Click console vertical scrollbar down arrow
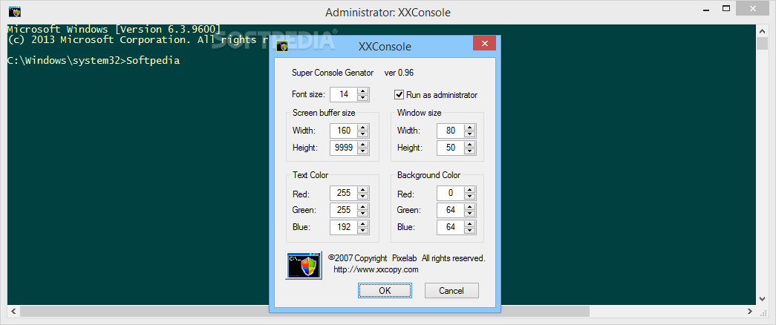 coord(762,299)
